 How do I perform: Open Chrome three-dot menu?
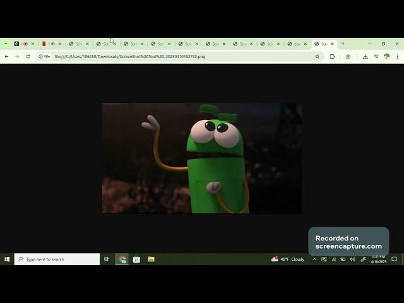click(397, 56)
